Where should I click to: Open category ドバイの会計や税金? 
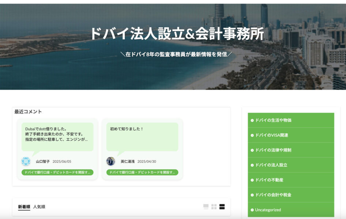pos(291,195)
